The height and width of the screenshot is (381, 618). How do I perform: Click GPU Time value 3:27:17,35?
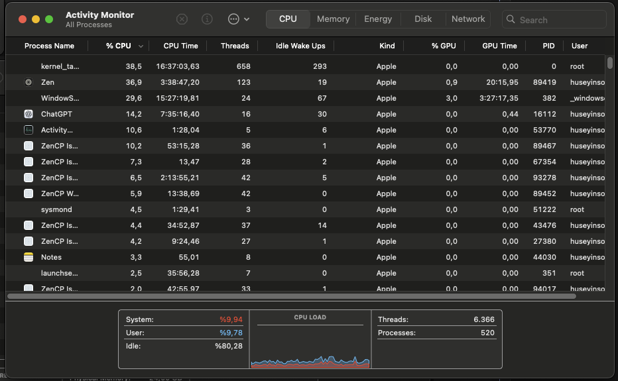(x=499, y=98)
